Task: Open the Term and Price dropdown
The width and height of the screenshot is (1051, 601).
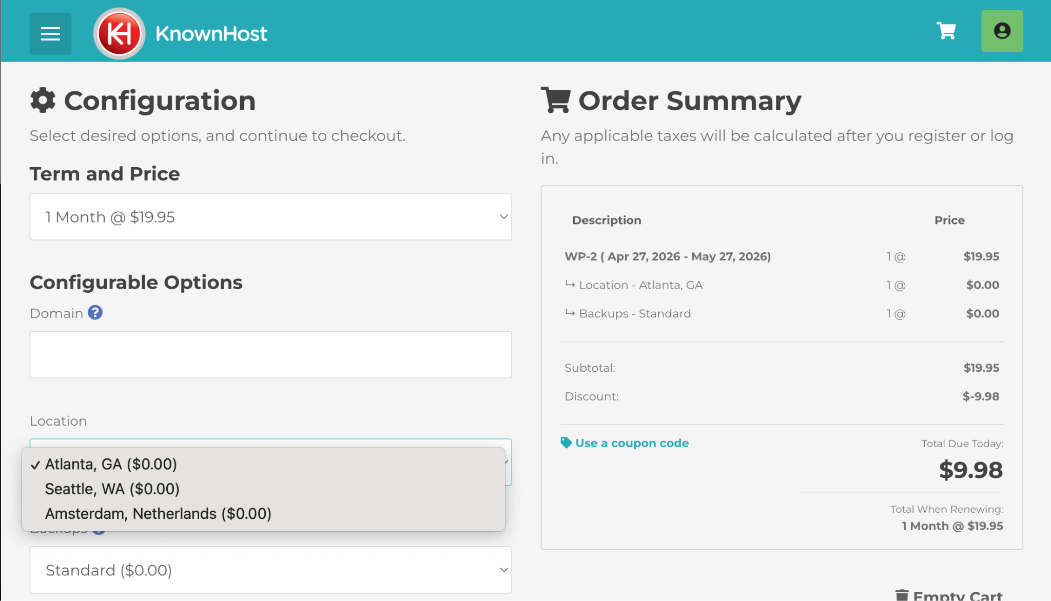Action: 270,216
